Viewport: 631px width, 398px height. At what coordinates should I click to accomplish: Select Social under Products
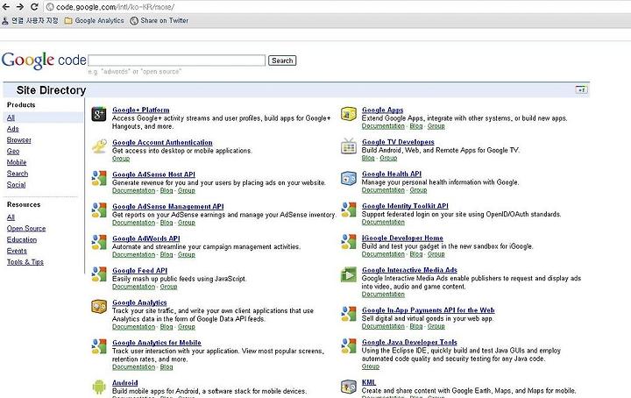(16, 185)
